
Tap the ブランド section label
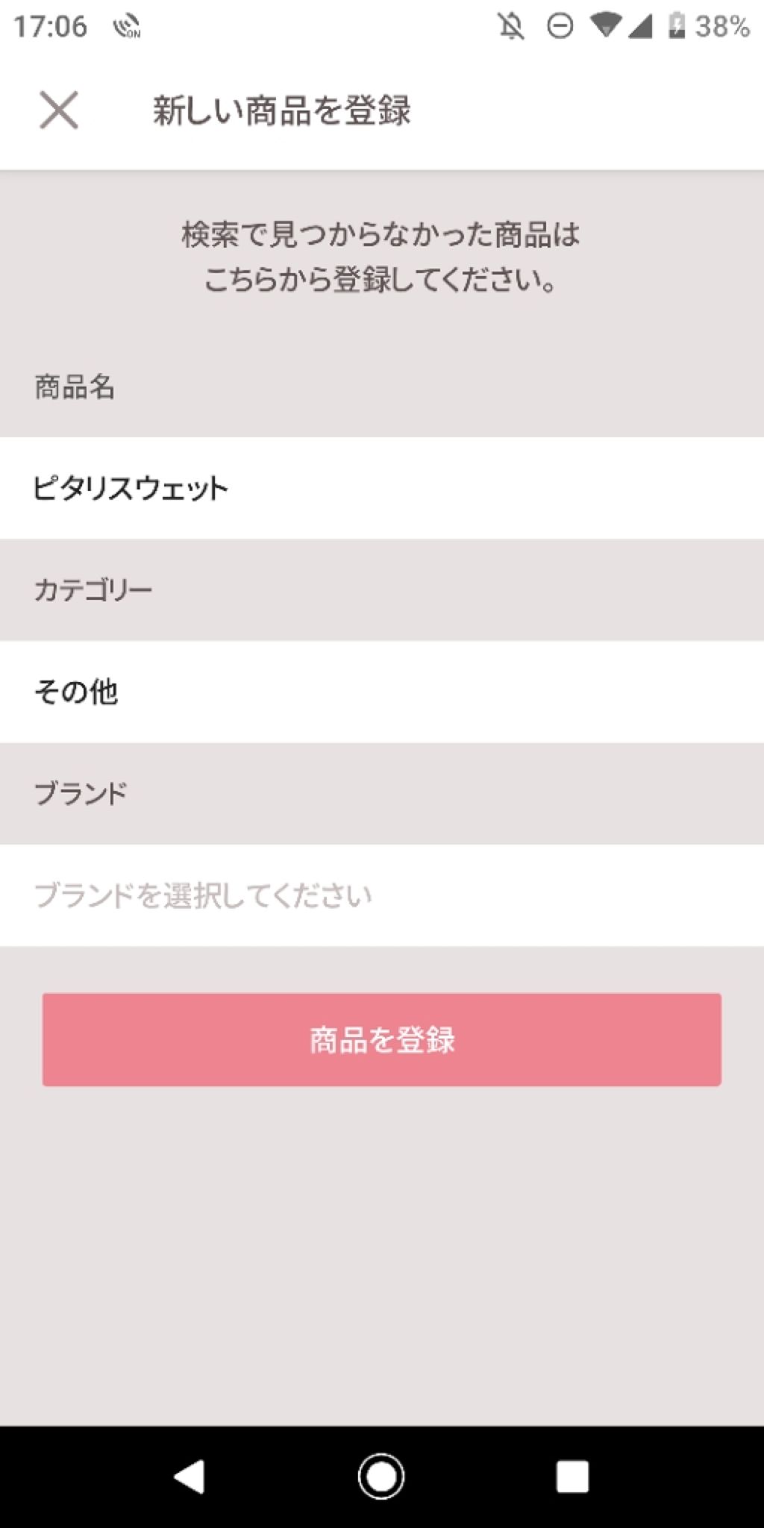pyautogui.click(x=81, y=793)
